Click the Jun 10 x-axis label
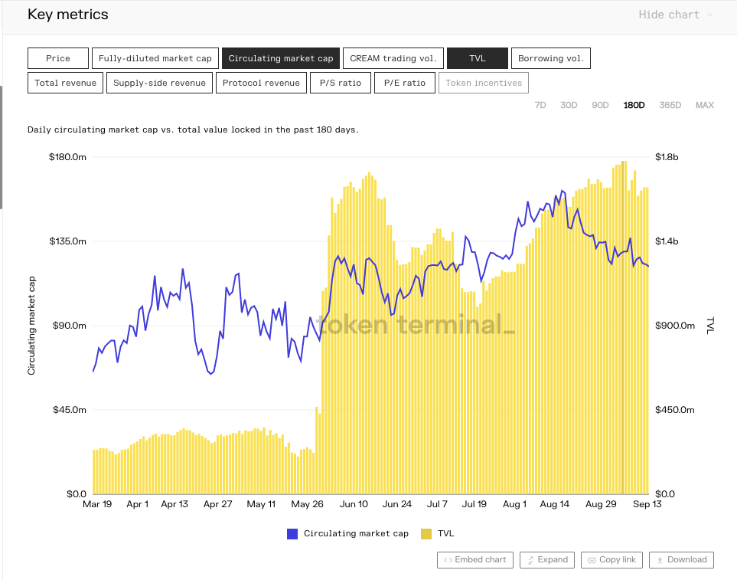The image size is (737, 580). click(x=354, y=504)
